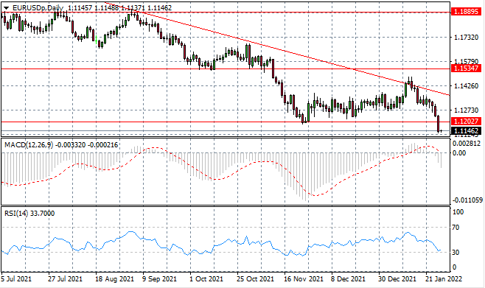Screen dimensions: 485x288
Task: Click the 1.17320 price axis value
Action: point(466,38)
